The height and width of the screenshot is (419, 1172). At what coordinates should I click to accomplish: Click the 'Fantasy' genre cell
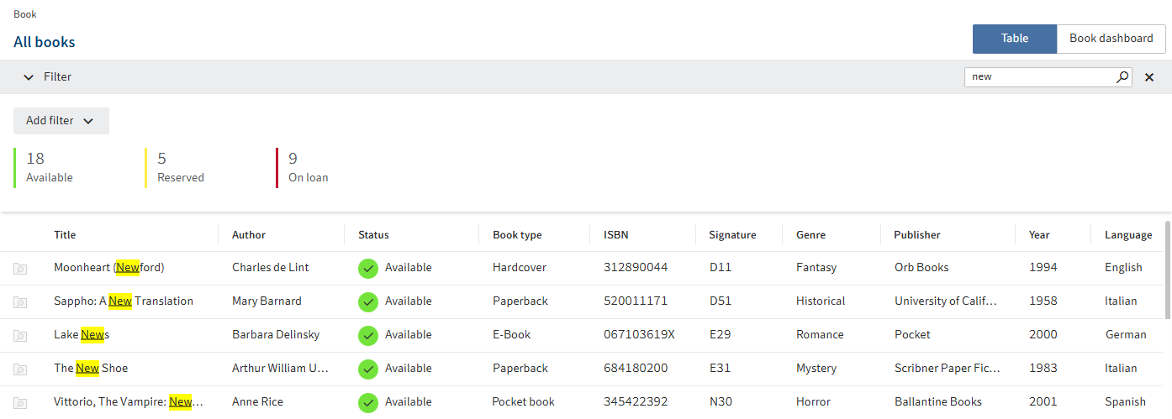pyautogui.click(x=816, y=268)
